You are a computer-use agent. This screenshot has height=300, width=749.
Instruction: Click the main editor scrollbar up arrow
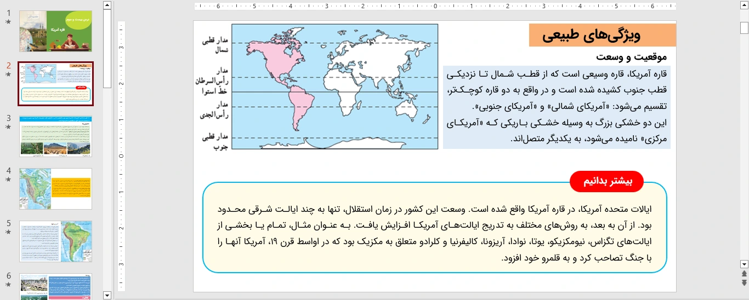(x=744, y=5)
